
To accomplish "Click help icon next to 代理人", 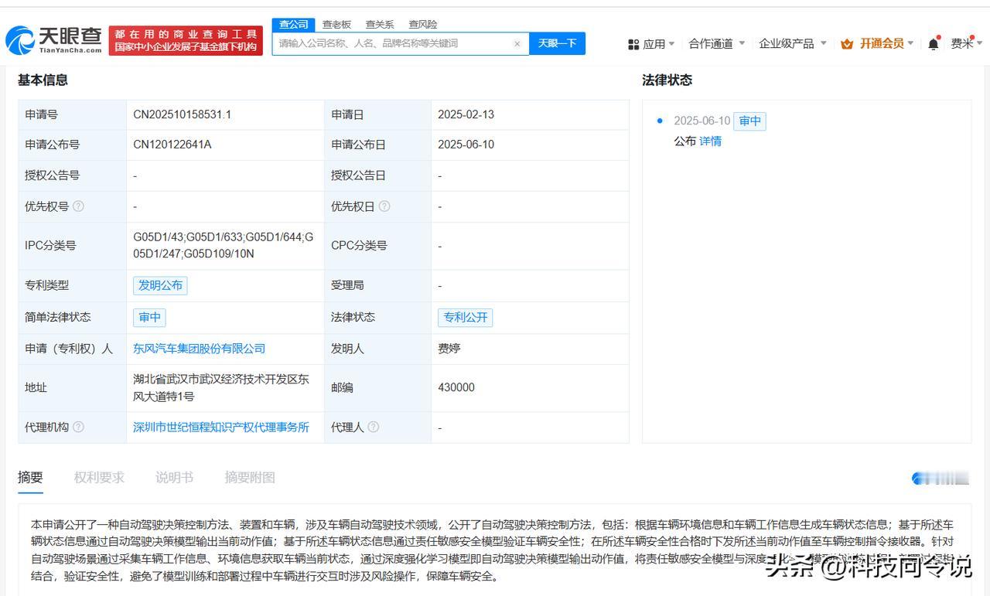I will pos(374,427).
